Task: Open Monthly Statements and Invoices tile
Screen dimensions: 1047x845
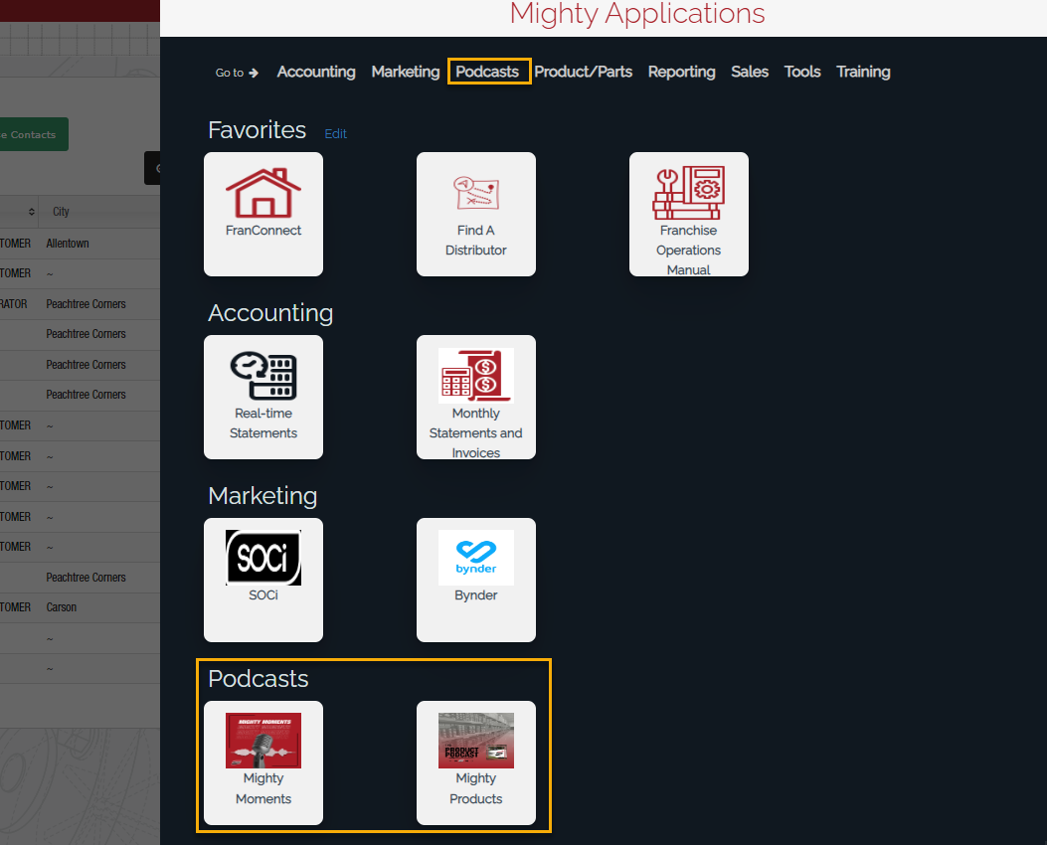Action: pos(475,396)
